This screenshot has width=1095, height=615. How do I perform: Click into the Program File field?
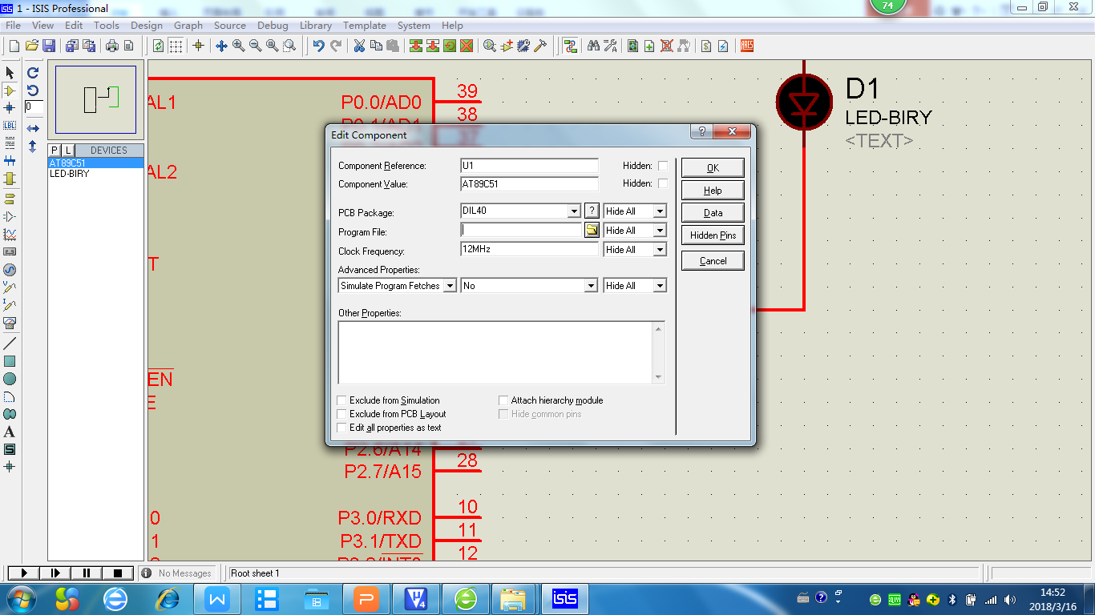pyautogui.click(x=521, y=230)
